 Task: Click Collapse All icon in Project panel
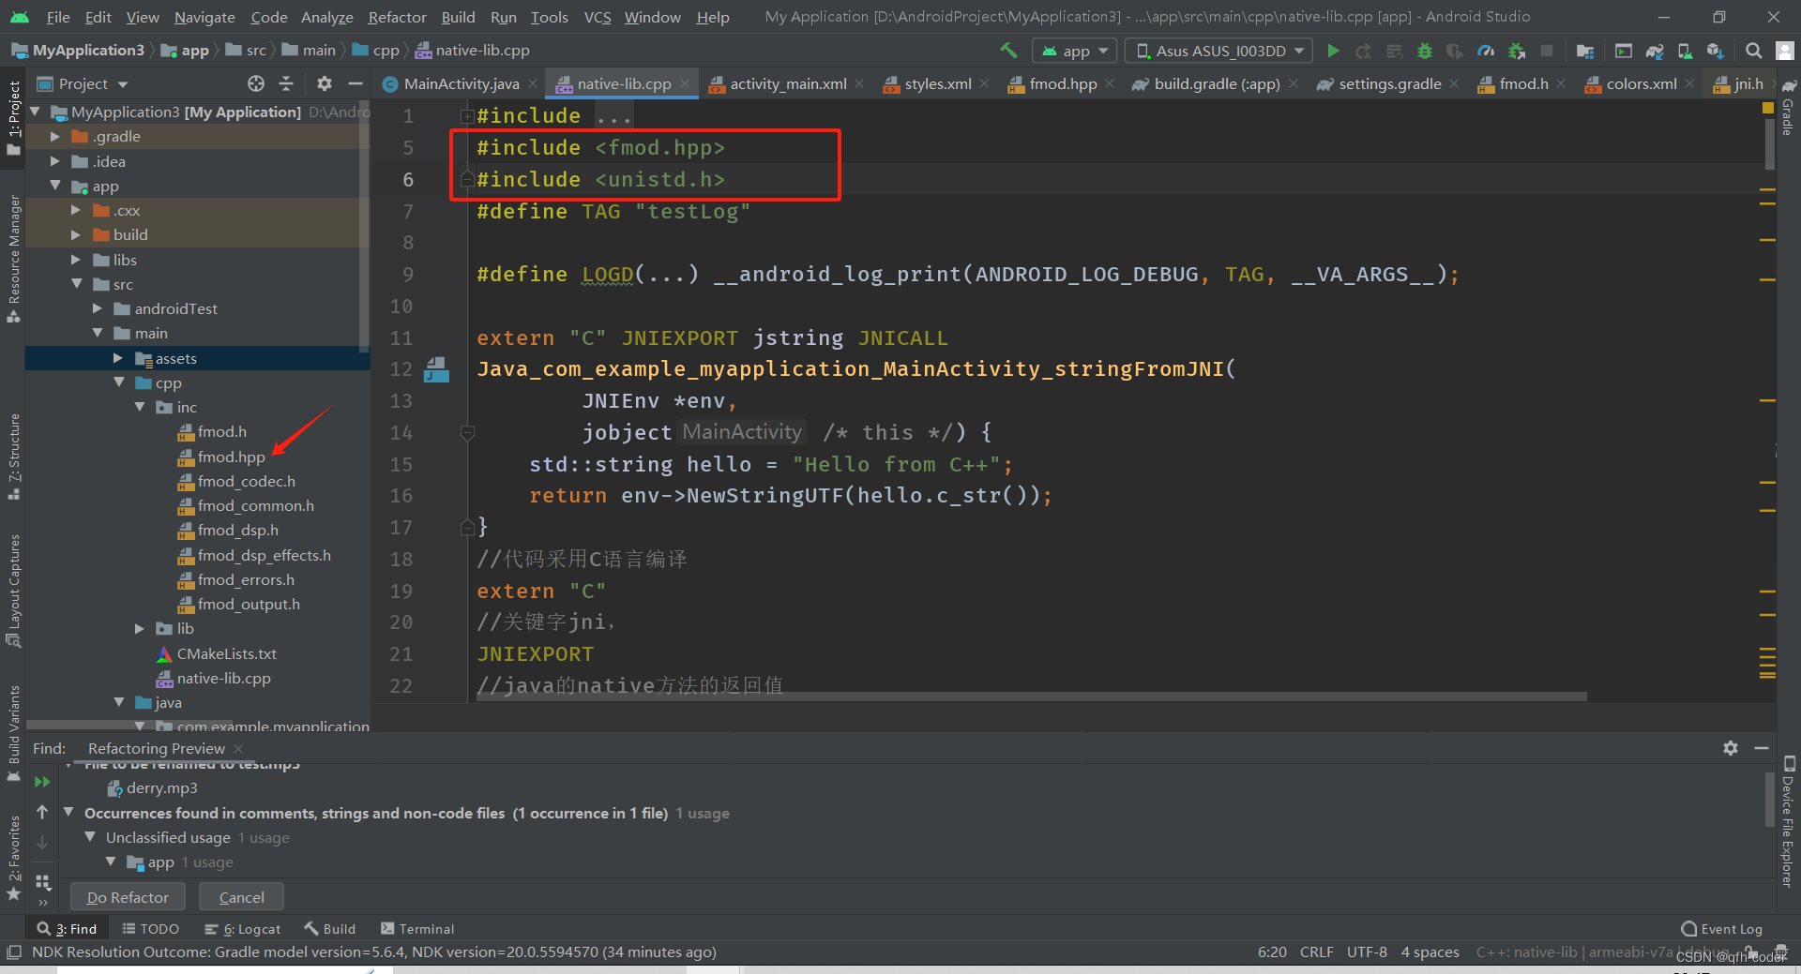pos(286,83)
